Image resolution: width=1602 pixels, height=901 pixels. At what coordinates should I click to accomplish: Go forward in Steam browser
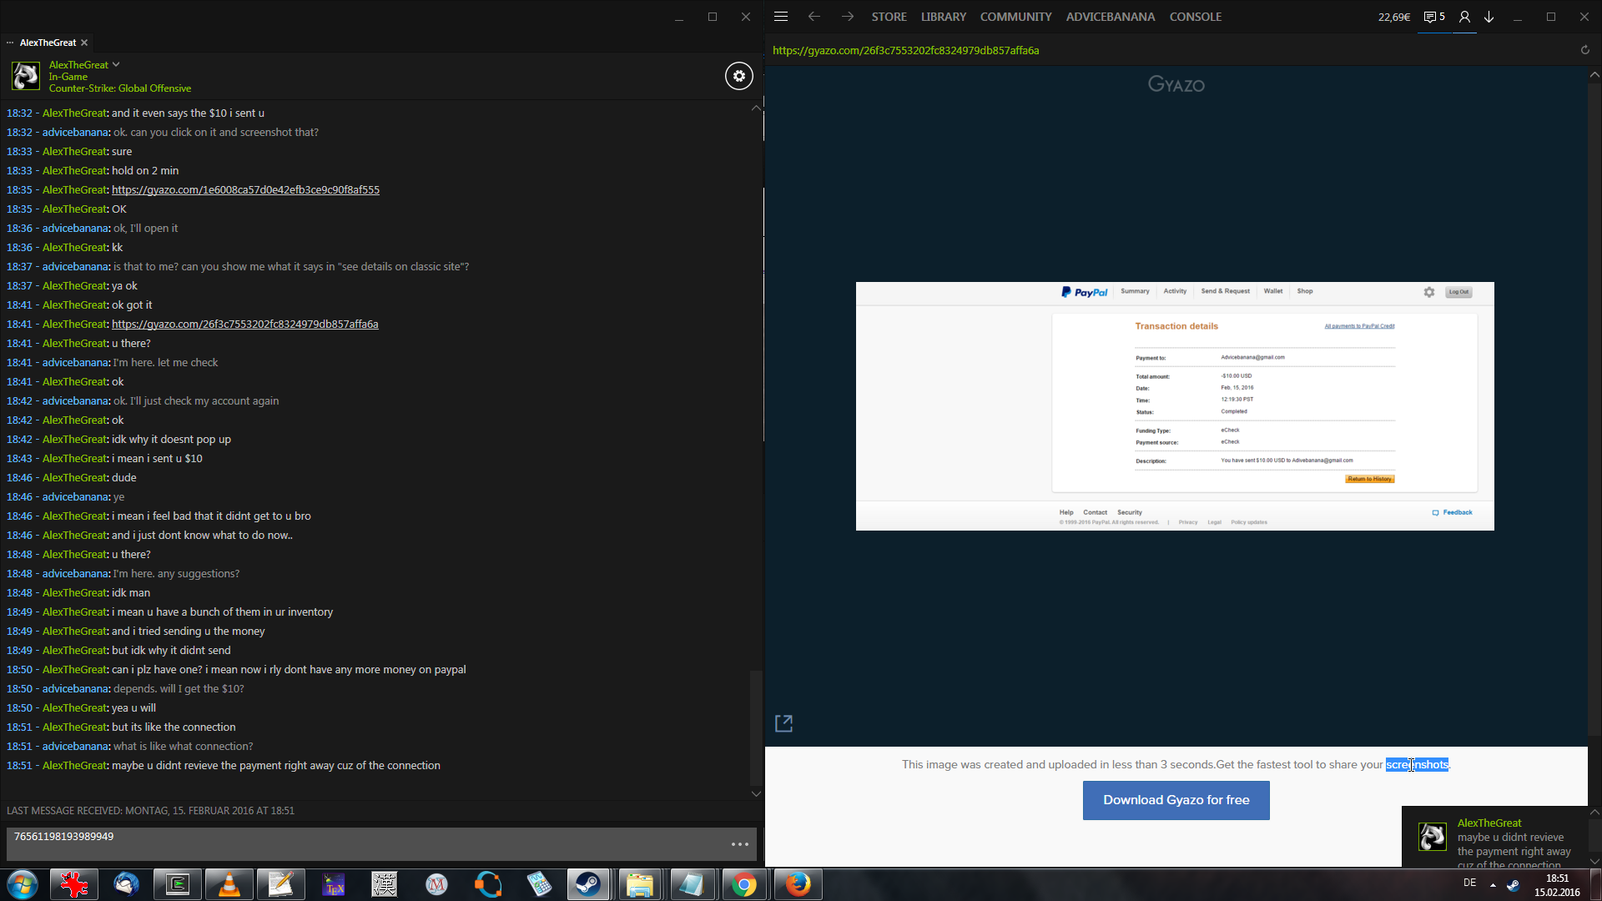point(848,17)
